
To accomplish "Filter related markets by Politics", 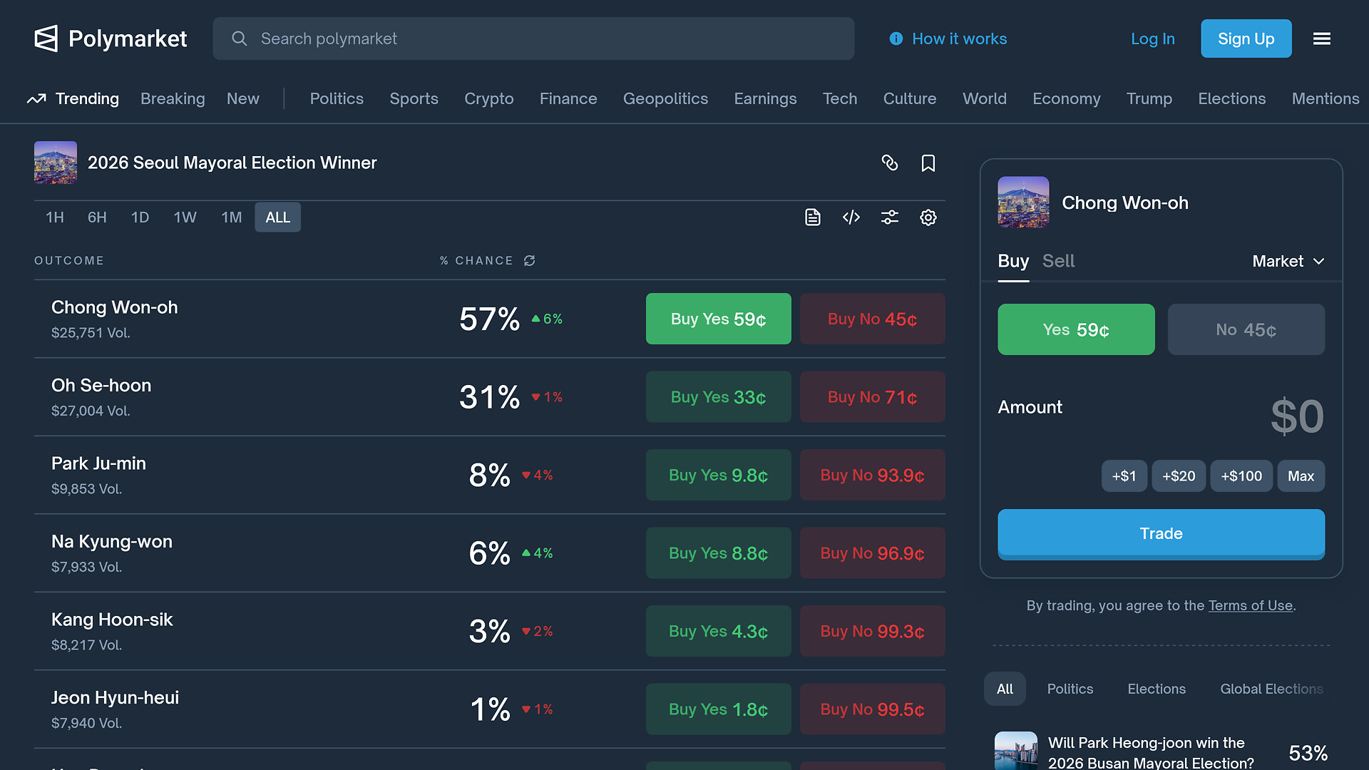I will 1070,689.
